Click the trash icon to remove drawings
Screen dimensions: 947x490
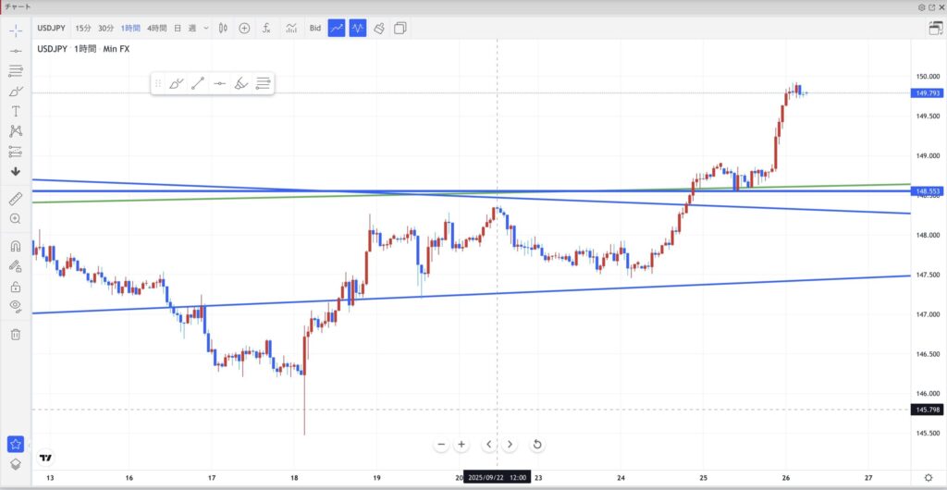click(x=16, y=334)
